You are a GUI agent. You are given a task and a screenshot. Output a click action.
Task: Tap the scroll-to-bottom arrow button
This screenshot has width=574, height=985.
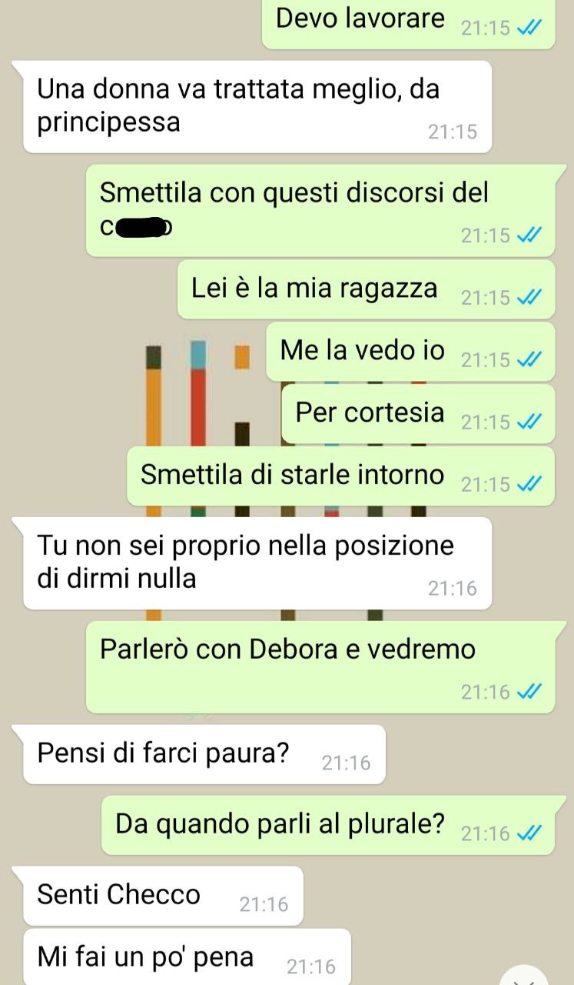[x=530, y=974]
